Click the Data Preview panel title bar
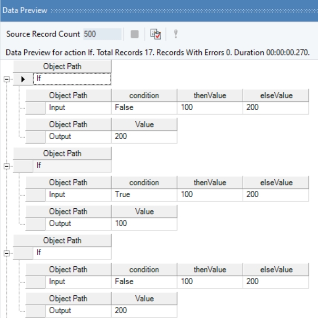Screen dimensions: 318x318 158,10
